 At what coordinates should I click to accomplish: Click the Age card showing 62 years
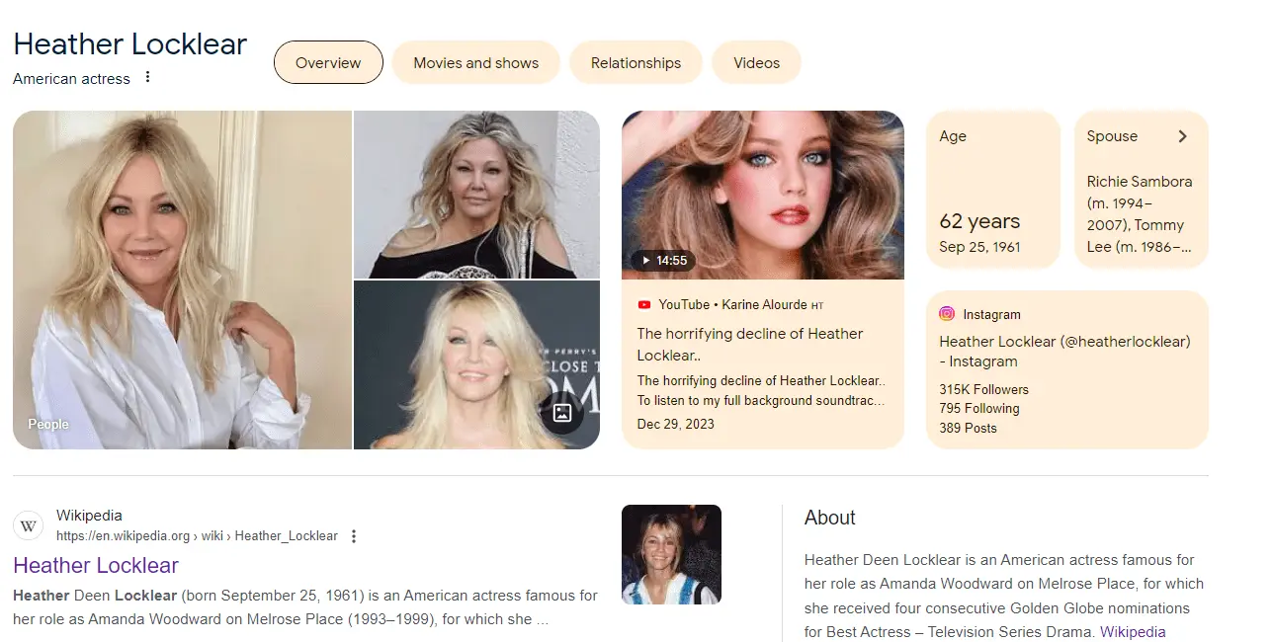[x=992, y=190]
